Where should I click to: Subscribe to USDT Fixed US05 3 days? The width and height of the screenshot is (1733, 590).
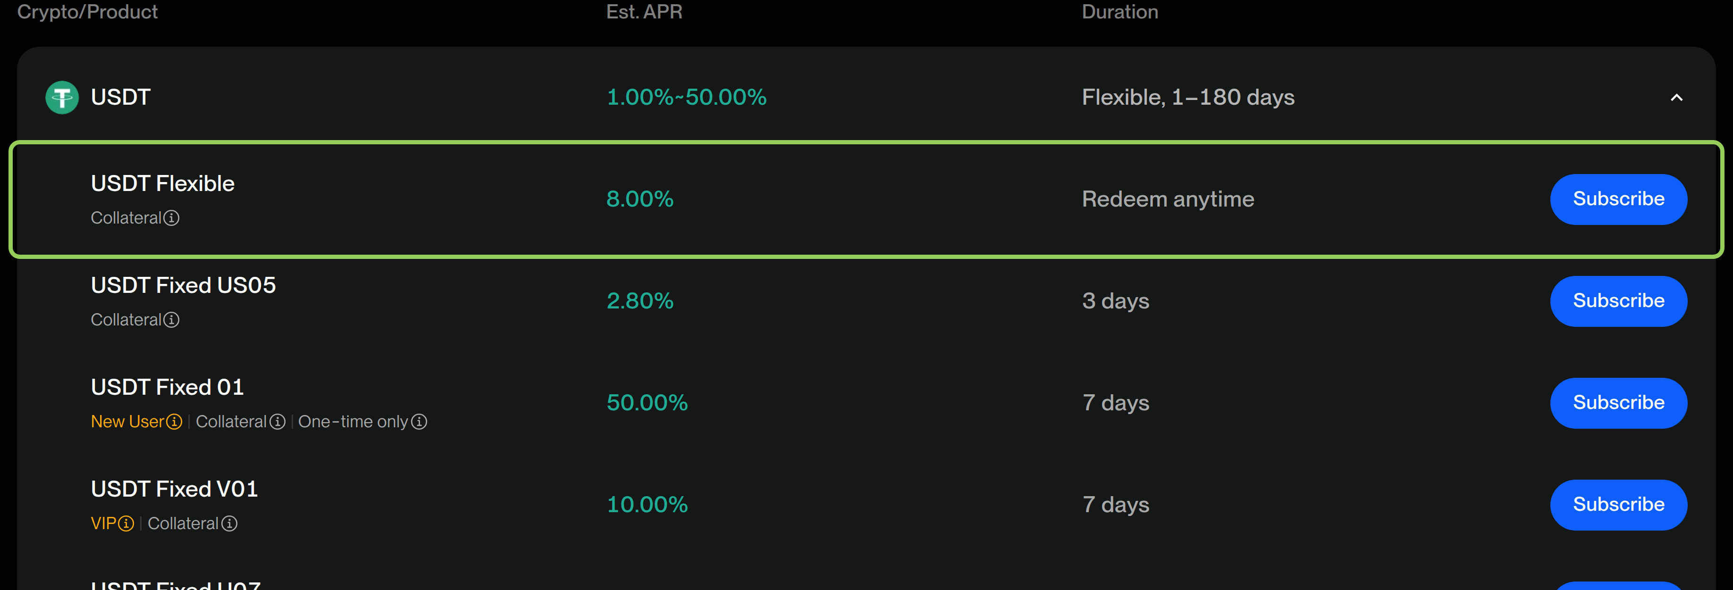pos(1619,301)
